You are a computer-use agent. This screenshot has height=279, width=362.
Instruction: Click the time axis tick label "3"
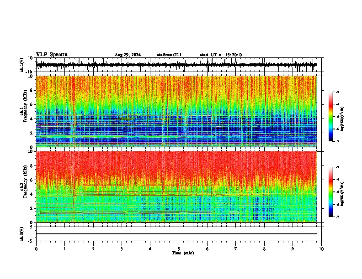click(x=122, y=249)
